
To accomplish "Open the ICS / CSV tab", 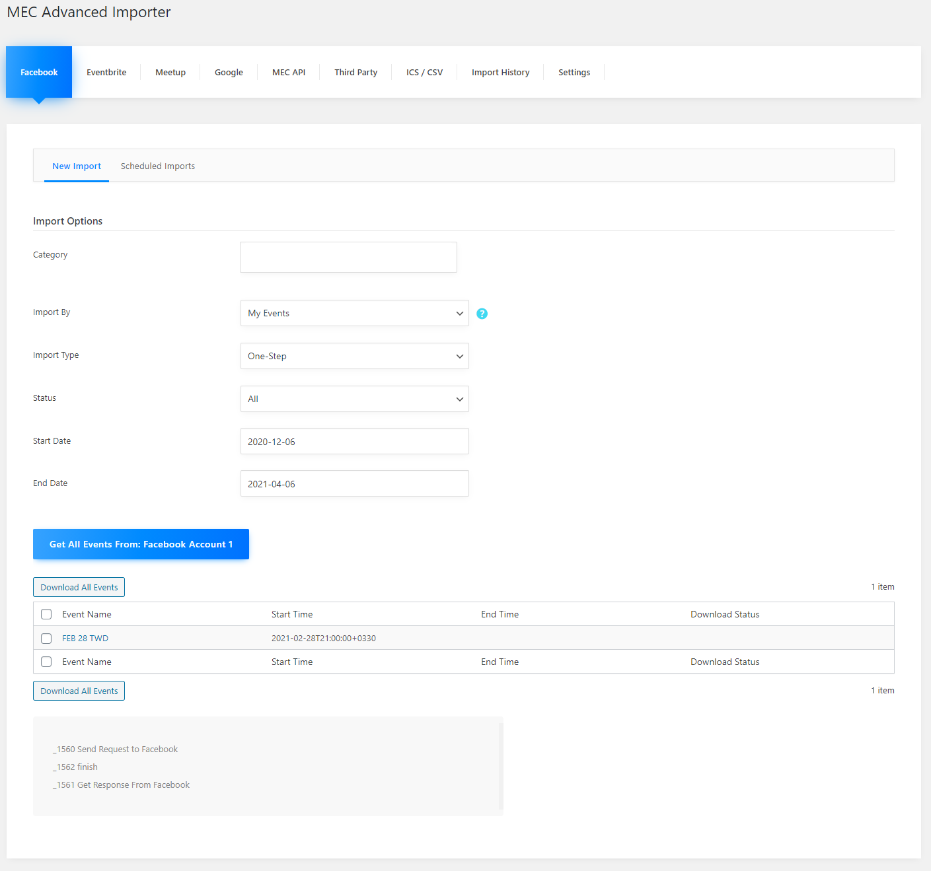I will [424, 73].
